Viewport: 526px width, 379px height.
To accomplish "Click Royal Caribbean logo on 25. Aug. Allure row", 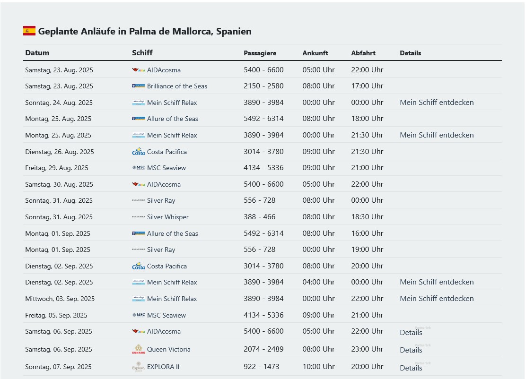I will 139,119.
